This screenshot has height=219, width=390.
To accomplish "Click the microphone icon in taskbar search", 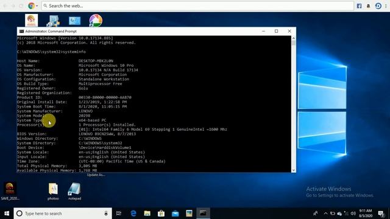I will point(106,214).
